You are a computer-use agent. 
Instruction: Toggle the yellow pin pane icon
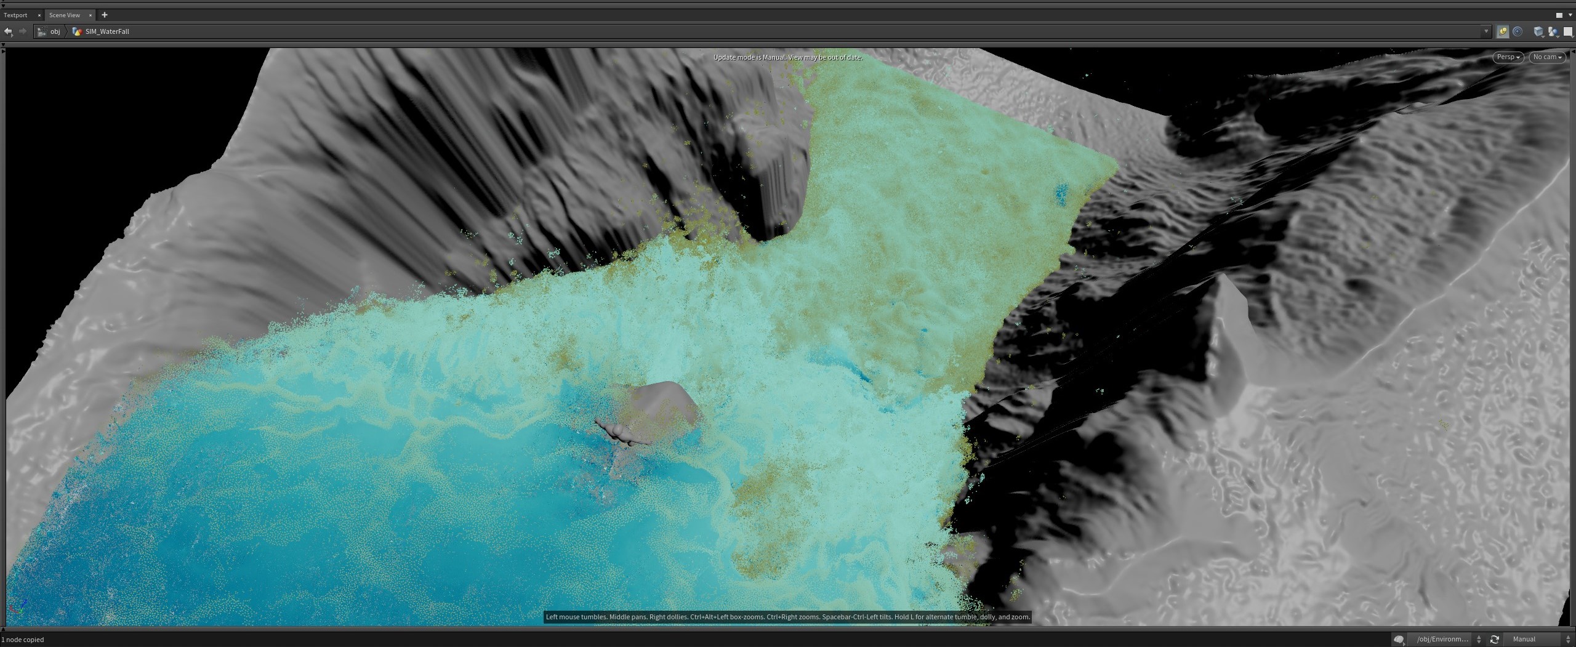[x=1503, y=32]
